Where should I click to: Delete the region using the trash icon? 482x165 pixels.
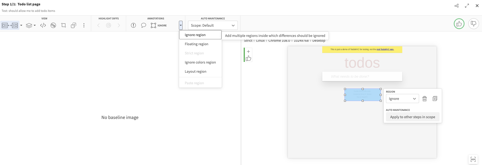point(424,99)
